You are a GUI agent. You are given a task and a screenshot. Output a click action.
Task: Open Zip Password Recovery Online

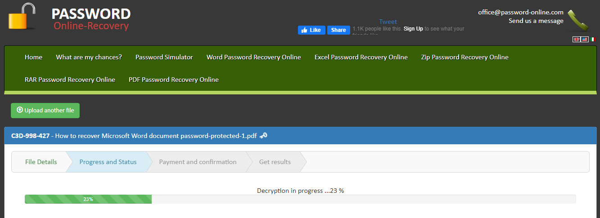pyautogui.click(x=465, y=57)
